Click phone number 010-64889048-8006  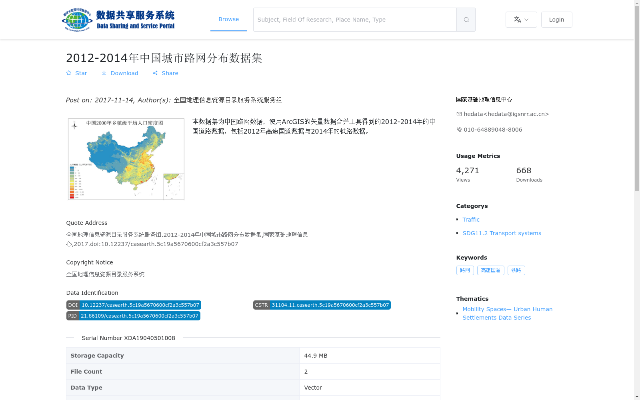click(493, 130)
